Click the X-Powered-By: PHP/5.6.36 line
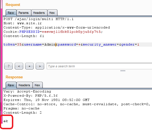Image resolution: width=152 pixels, height=140 pixels. 31,96
